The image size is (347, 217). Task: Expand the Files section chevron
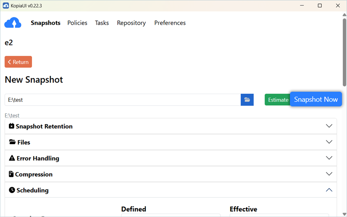click(x=329, y=142)
